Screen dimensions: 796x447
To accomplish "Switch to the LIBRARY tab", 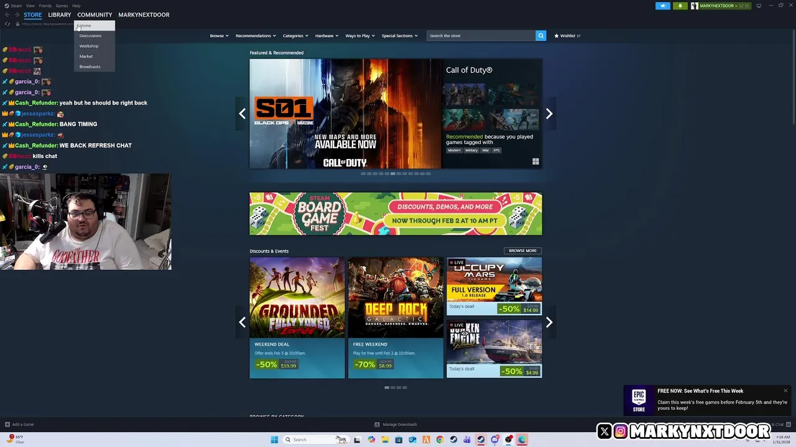I will (x=60, y=14).
